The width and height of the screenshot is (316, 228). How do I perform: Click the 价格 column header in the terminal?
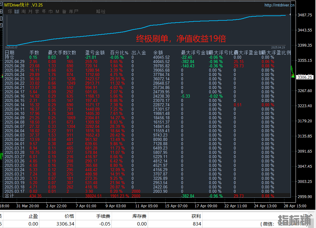pyautogui.click(x=69, y=216)
